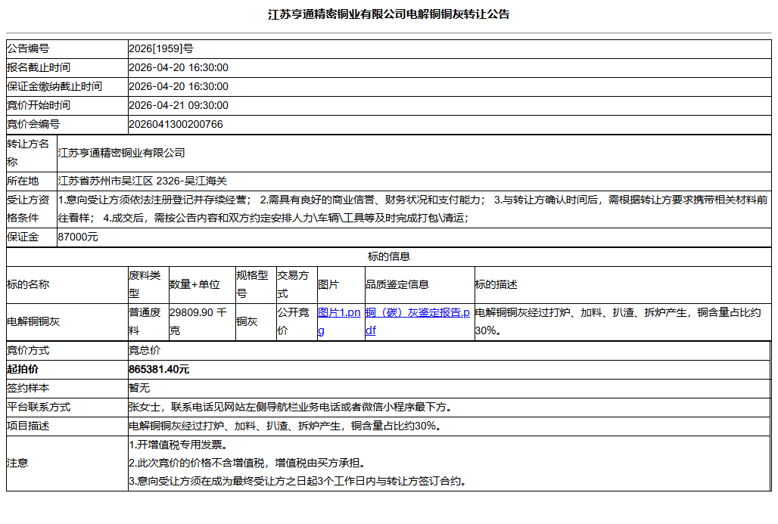Click the 平台联系方式 label
Image resolution: width=778 pixels, height=524 pixels.
(x=39, y=407)
